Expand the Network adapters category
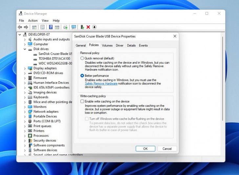This screenshot has height=175, width=239. [25, 111]
